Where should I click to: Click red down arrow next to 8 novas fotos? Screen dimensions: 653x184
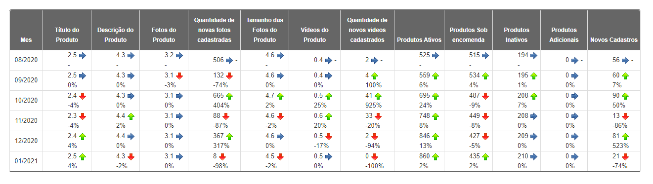click(x=222, y=157)
